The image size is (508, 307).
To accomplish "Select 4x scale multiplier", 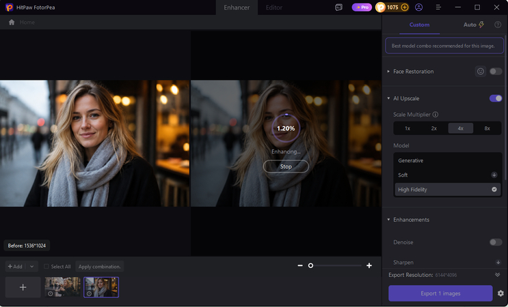I will coord(460,128).
